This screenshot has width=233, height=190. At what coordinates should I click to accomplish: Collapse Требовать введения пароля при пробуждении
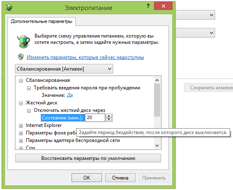pos(29,88)
